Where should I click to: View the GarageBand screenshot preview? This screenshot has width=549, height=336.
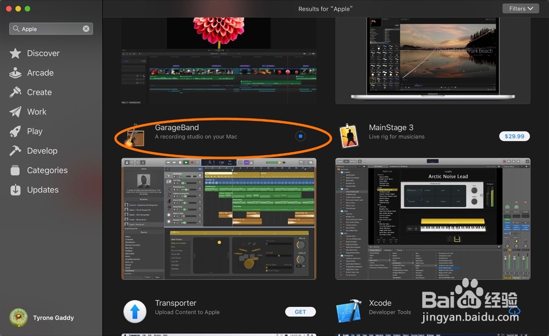(x=219, y=219)
